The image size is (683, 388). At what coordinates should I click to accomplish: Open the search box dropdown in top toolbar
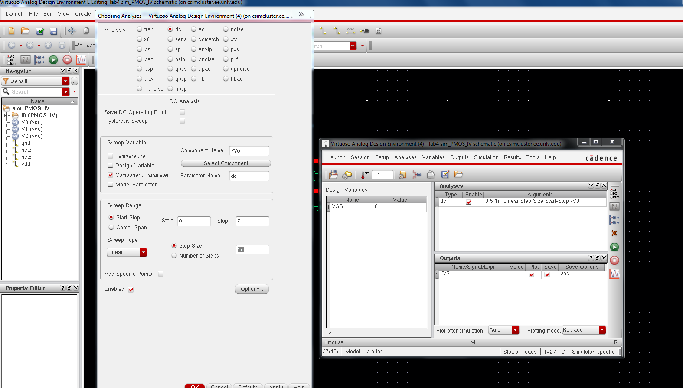point(353,46)
